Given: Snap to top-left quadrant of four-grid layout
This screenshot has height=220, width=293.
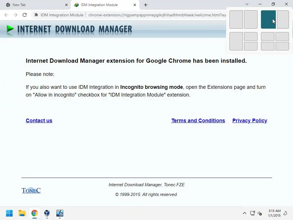Looking at the screenshot, I should pos(268,36).
